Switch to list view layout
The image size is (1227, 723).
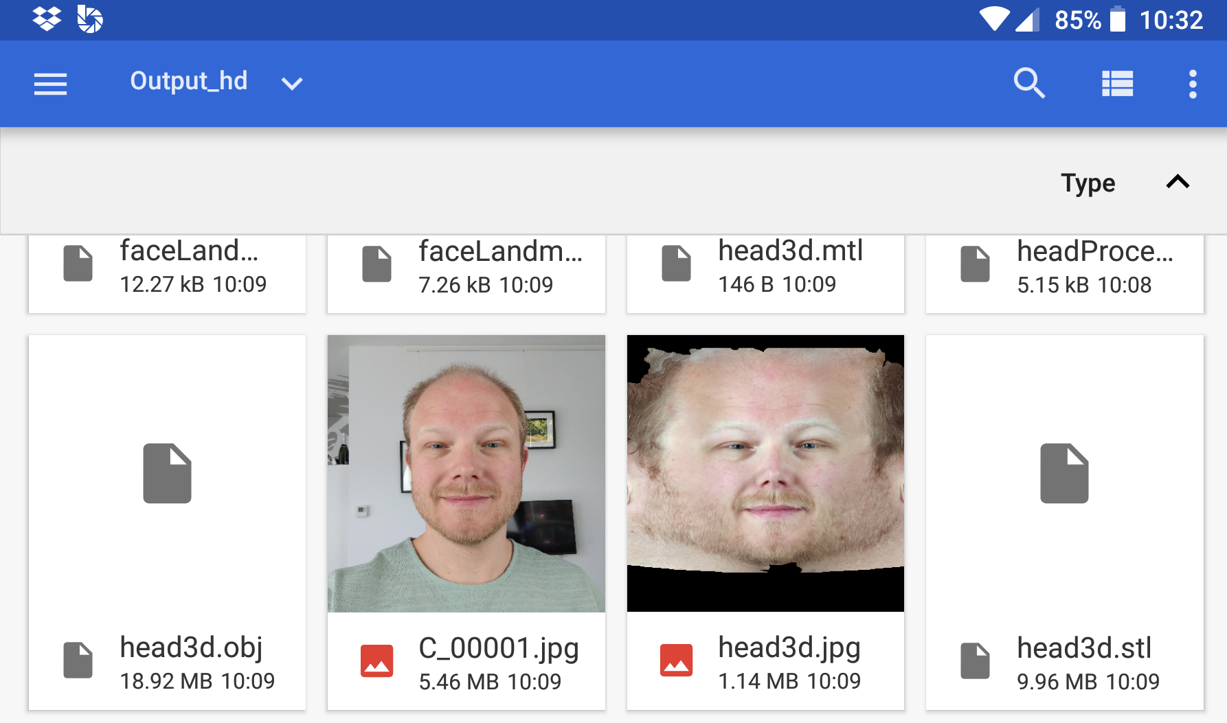click(1117, 84)
